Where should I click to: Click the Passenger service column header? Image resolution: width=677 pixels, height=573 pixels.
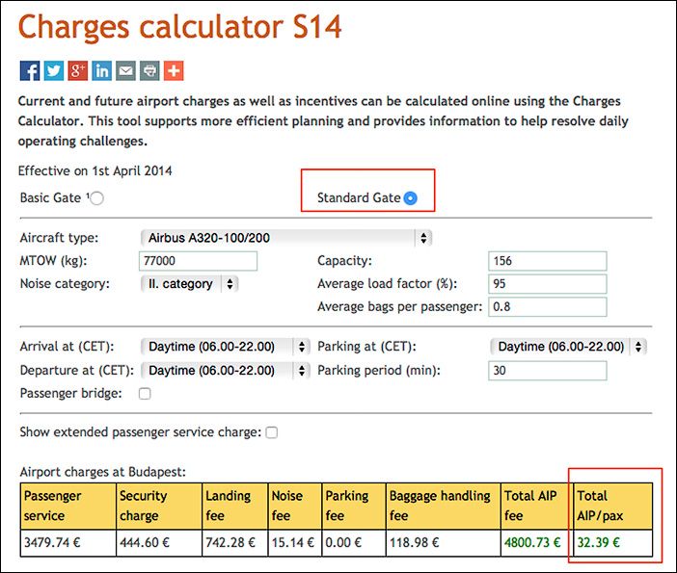point(68,507)
